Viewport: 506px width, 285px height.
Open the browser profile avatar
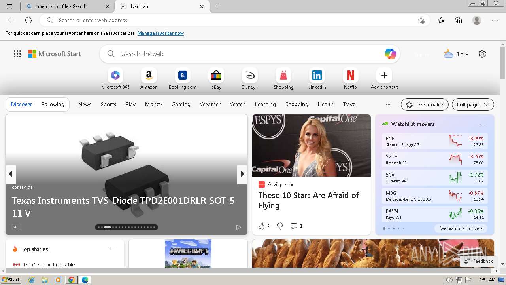coord(477,20)
